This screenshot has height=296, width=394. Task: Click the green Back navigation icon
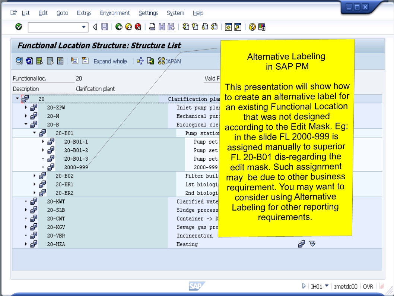click(x=118, y=27)
